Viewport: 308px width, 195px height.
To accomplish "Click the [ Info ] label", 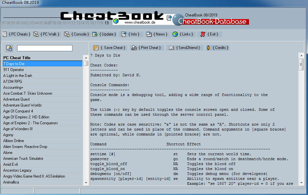I will 134,34.
